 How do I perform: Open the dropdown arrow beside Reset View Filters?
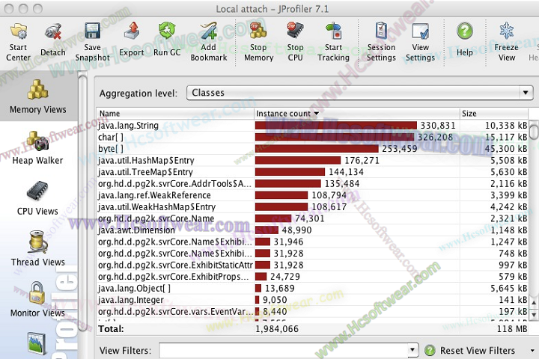pos(532,351)
